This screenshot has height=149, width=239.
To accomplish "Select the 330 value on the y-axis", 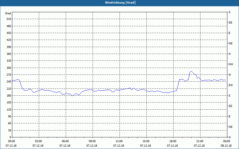I will 9,61.
